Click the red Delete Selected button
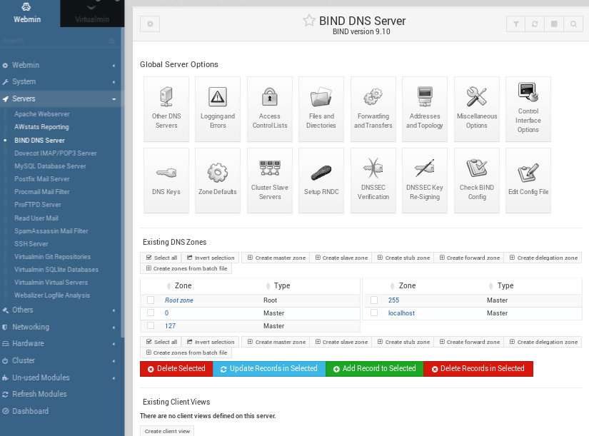This screenshot has width=589, height=436. (176, 369)
